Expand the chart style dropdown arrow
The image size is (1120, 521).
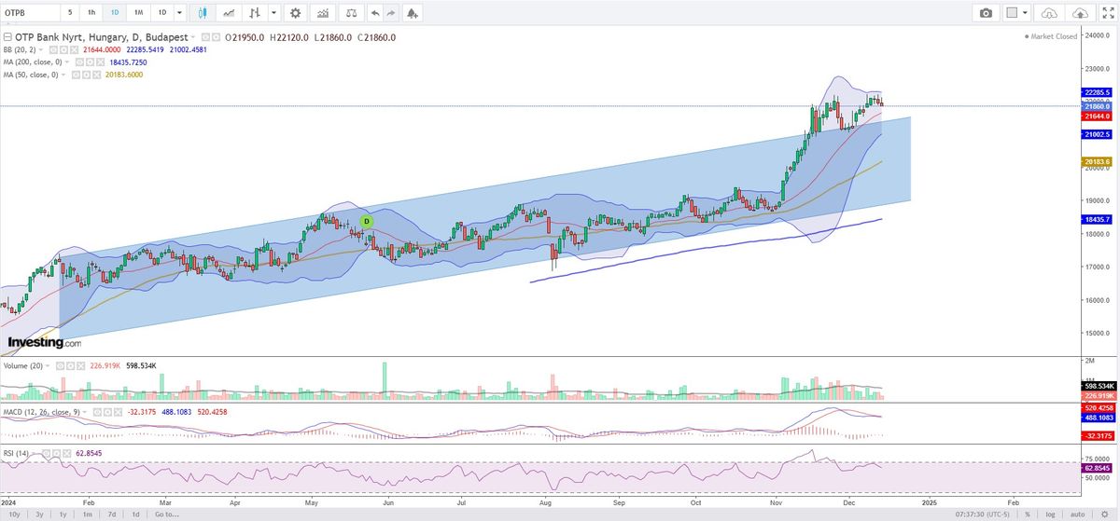pos(273,13)
